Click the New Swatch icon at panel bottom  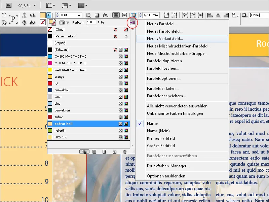(x=114, y=151)
